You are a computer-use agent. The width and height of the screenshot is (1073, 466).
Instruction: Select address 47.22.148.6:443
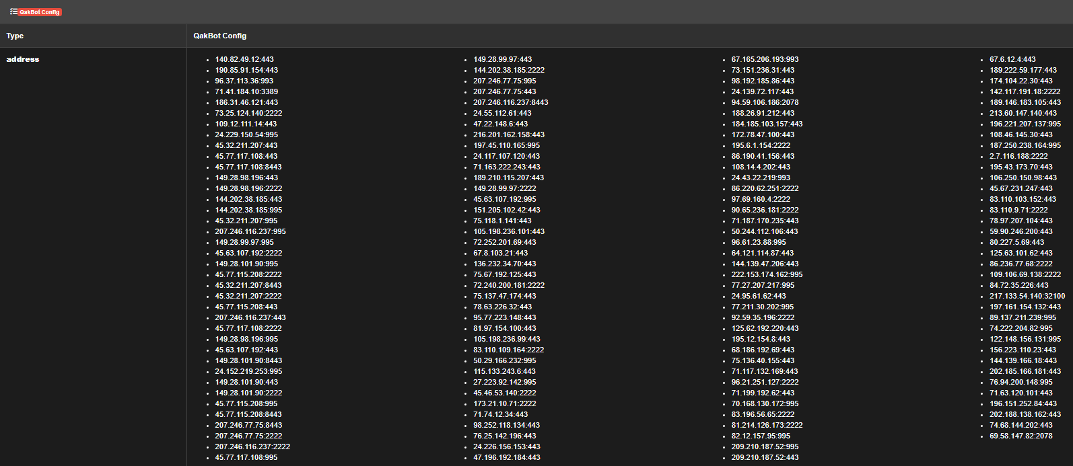[x=501, y=124]
